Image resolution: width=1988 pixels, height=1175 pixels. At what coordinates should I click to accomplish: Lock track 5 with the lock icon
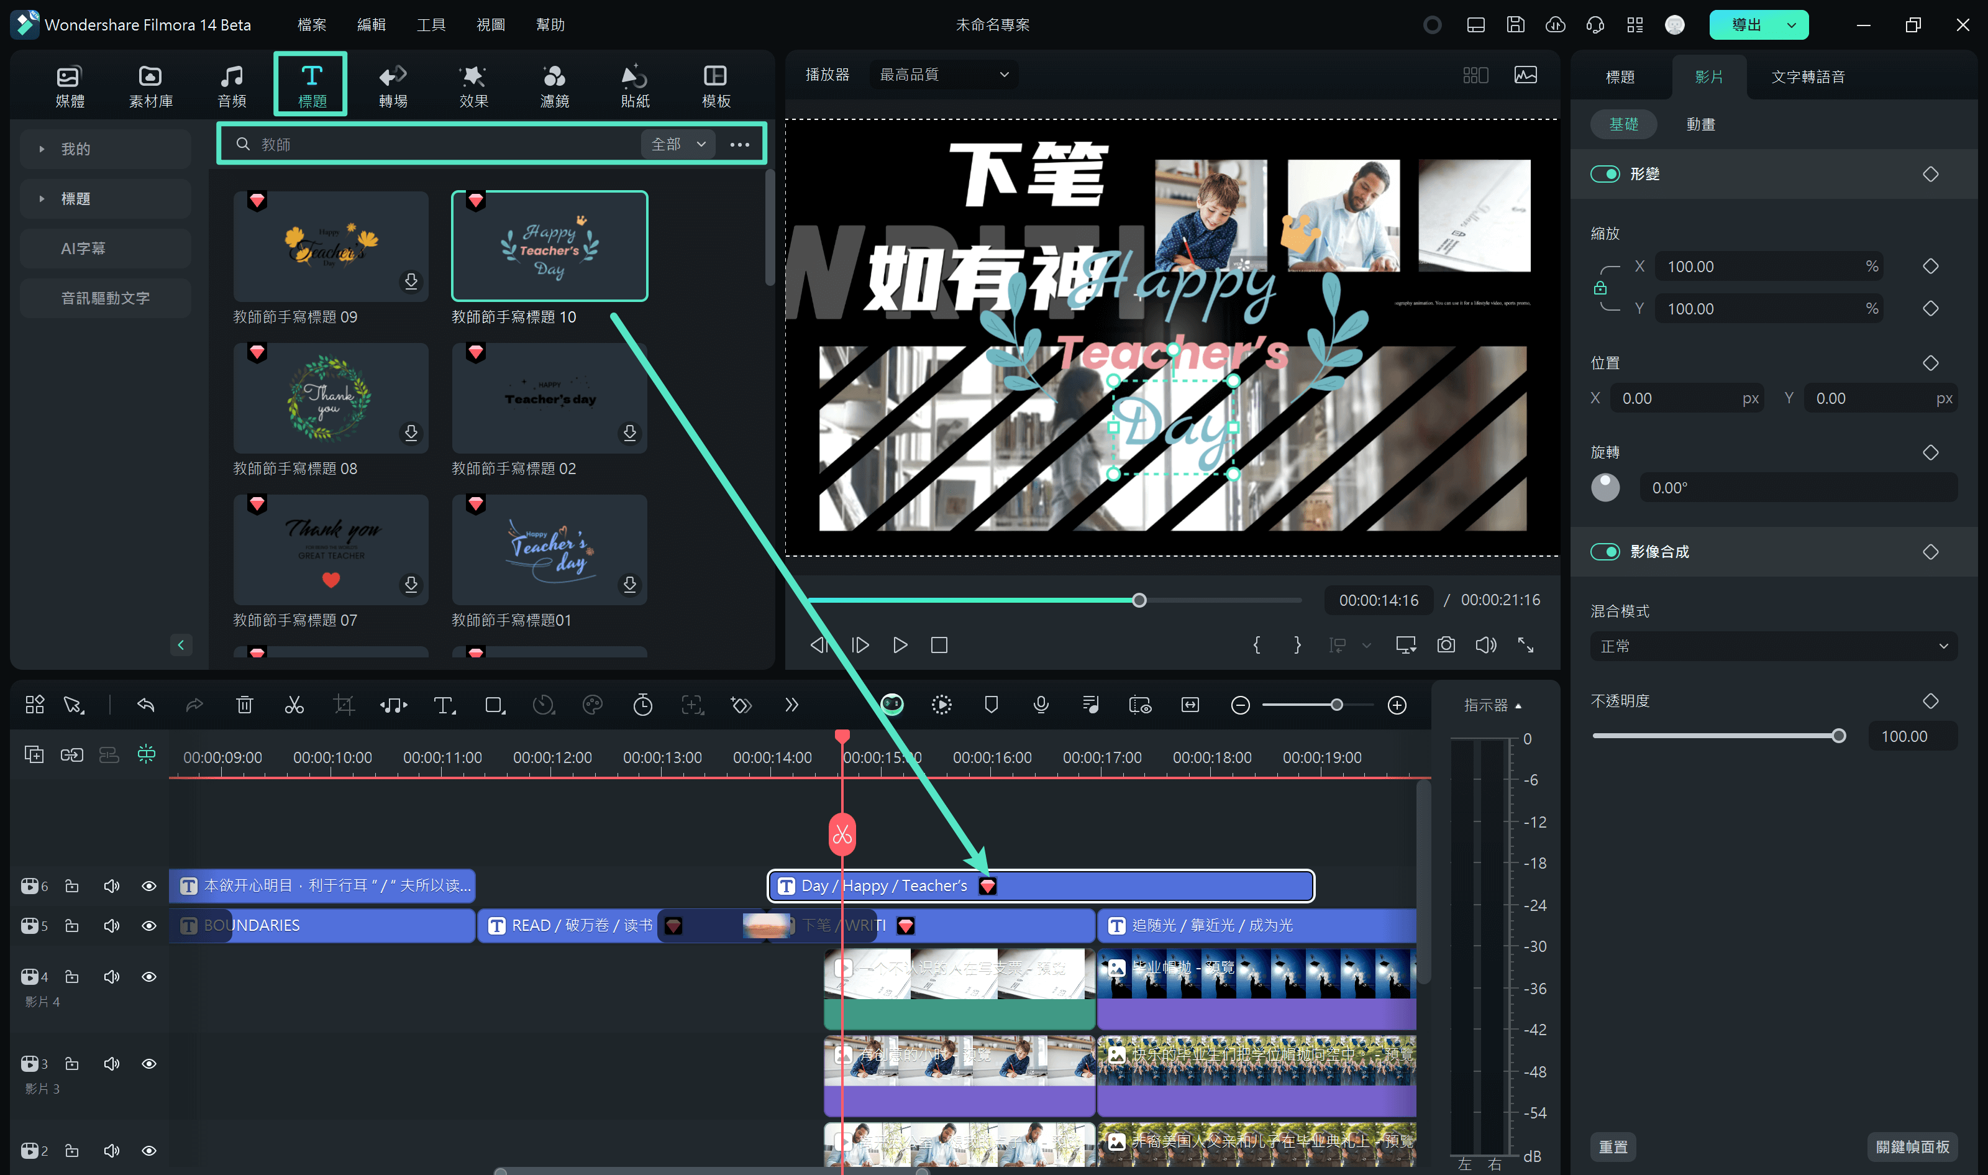pos(71,926)
